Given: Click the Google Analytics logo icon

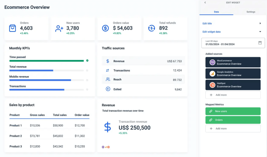Looking at the screenshot, I should 212,74.
